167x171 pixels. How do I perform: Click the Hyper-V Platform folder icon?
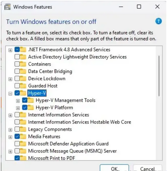click(x=31, y=107)
